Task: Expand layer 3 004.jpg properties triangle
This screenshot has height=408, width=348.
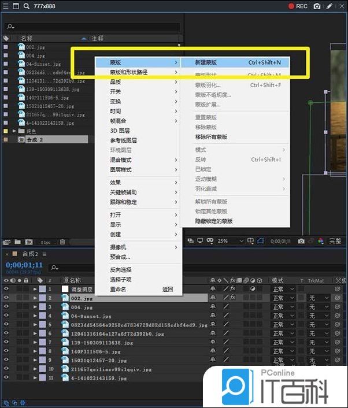Action: coord(35,307)
